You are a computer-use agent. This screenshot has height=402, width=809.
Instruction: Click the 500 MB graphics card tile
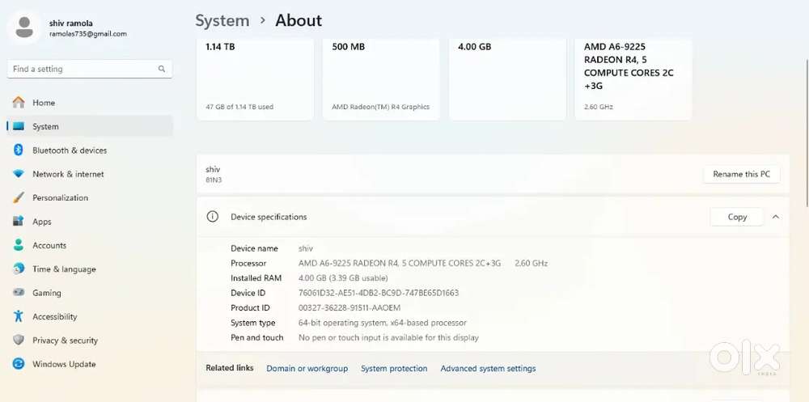tap(381, 79)
